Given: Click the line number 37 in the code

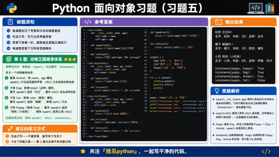Looking at the screenshot, I should 84,136.
